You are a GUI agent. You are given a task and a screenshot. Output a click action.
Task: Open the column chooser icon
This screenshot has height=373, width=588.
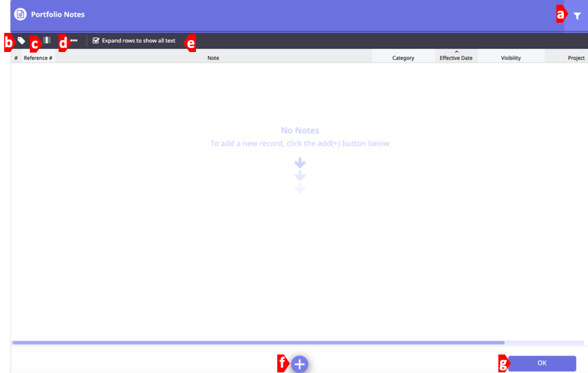47,41
